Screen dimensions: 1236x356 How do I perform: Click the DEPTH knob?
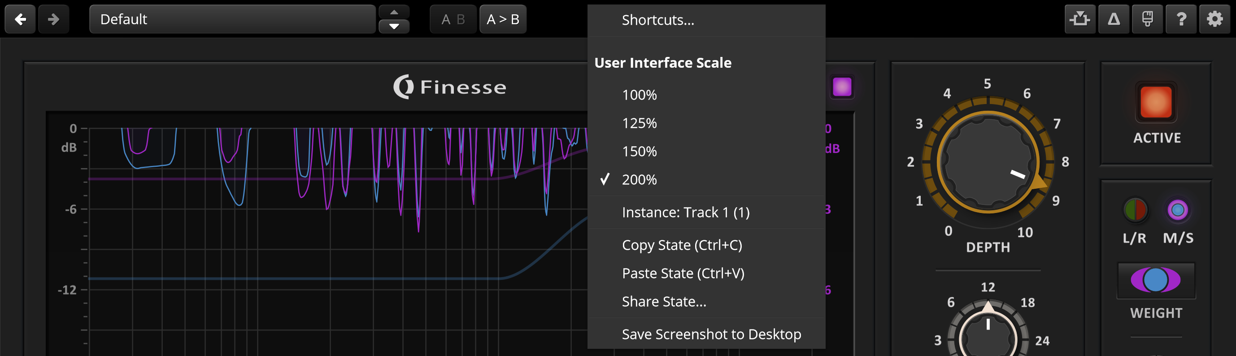coord(988,163)
